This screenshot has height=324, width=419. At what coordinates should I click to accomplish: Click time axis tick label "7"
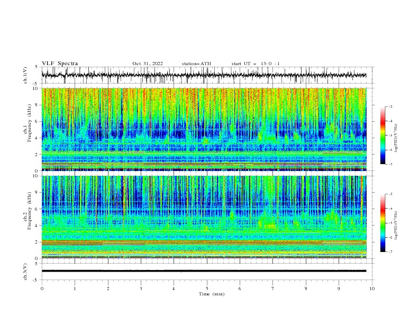click(x=273, y=289)
